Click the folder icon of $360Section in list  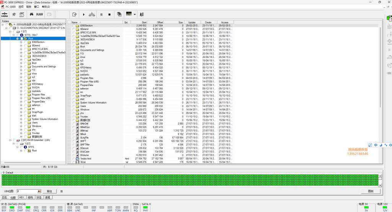[x=77, y=26]
